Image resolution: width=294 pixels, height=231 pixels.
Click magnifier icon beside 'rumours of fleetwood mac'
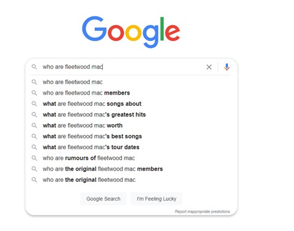click(x=35, y=158)
